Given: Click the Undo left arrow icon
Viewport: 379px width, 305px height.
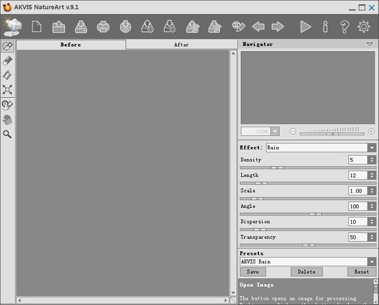Looking at the screenshot, I should click(258, 26).
